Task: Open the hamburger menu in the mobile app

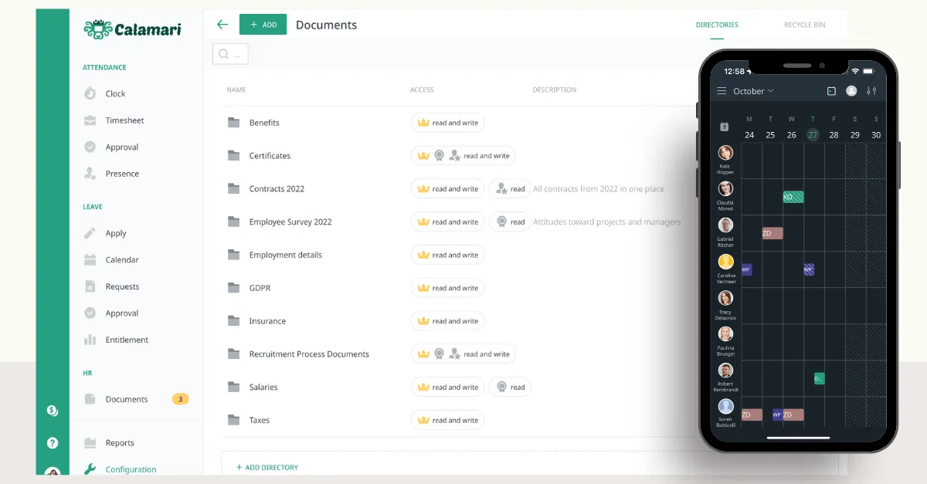Action: coord(722,91)
